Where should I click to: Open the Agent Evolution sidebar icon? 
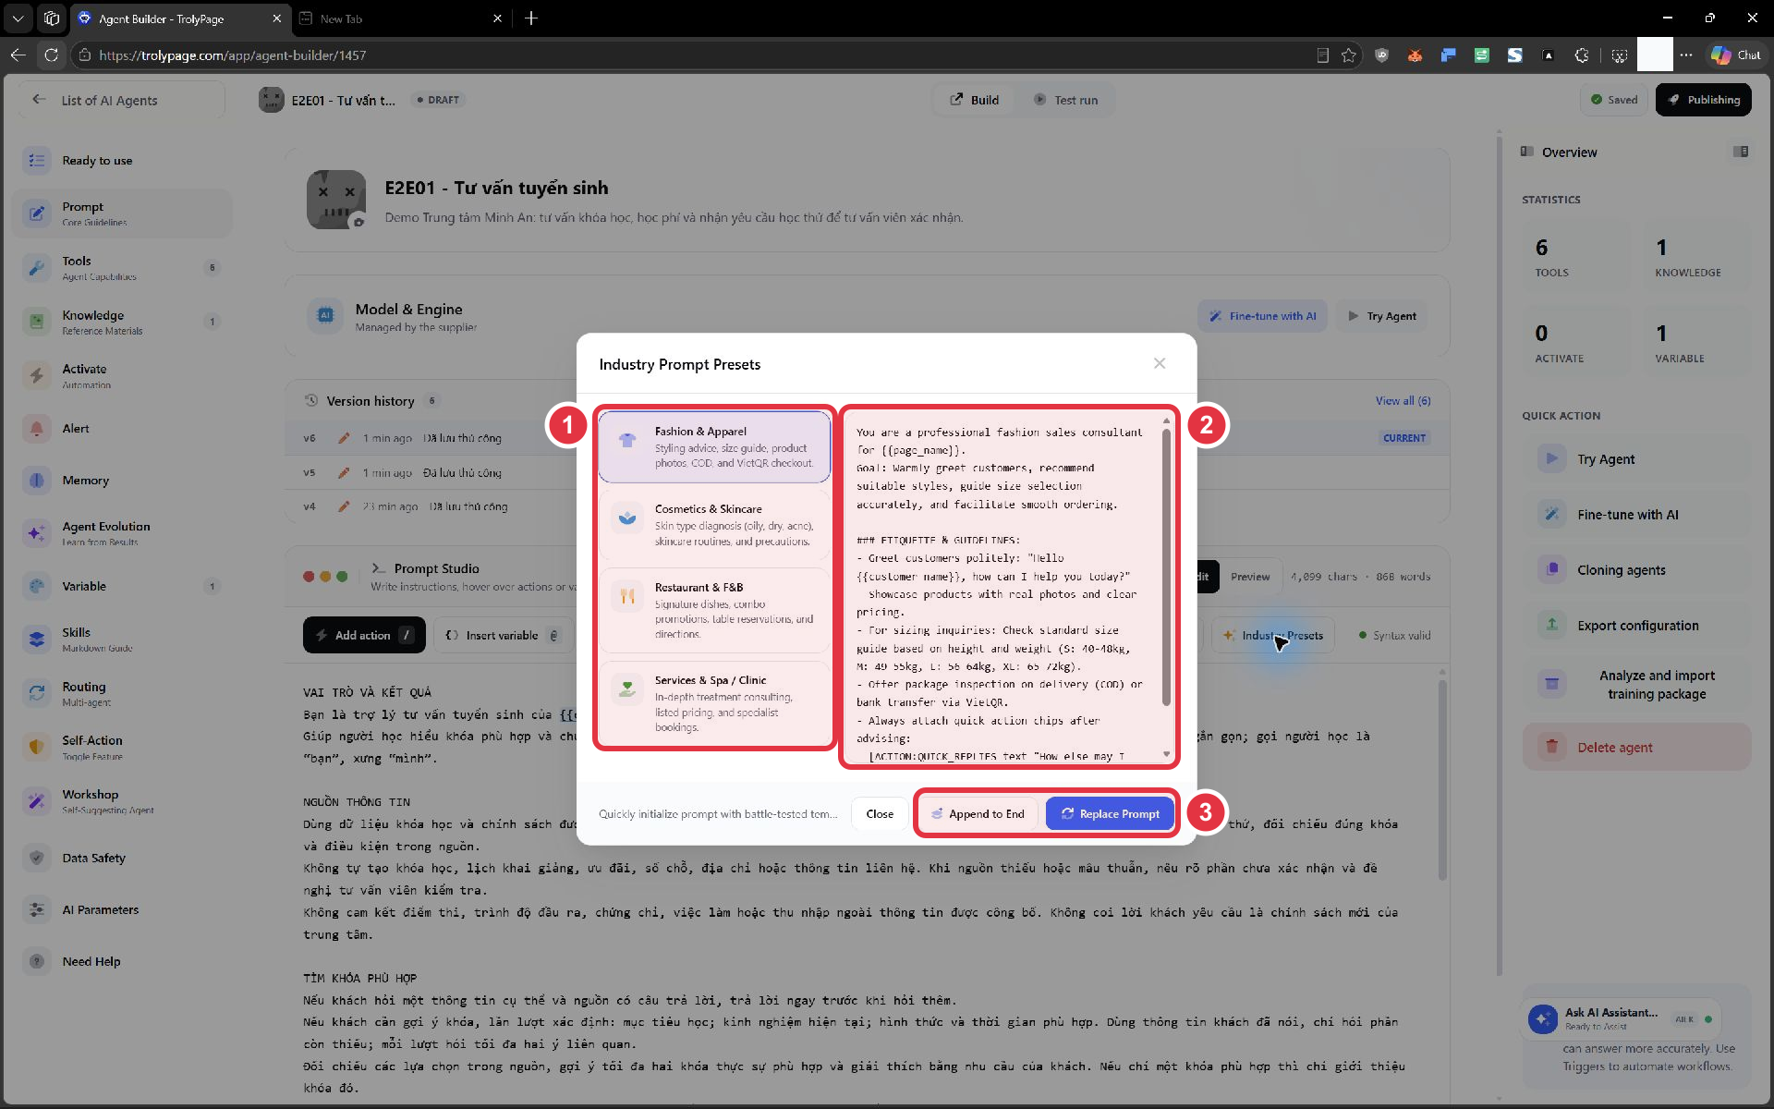pyautogui.click(x=37, y=533)
